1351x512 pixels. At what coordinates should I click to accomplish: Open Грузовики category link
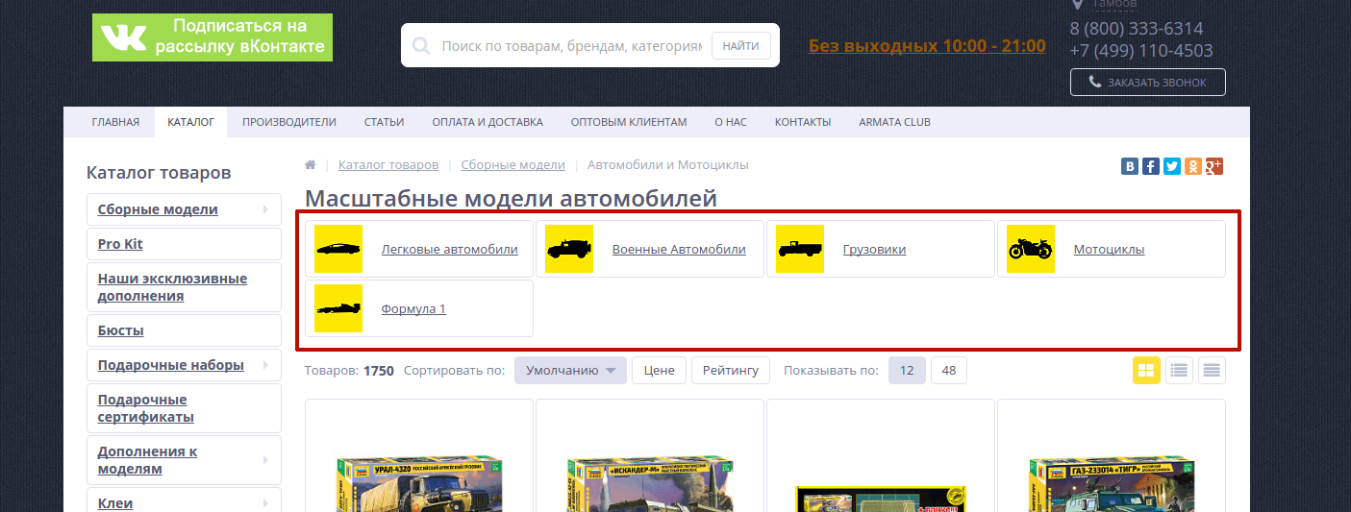pos(874,250)
